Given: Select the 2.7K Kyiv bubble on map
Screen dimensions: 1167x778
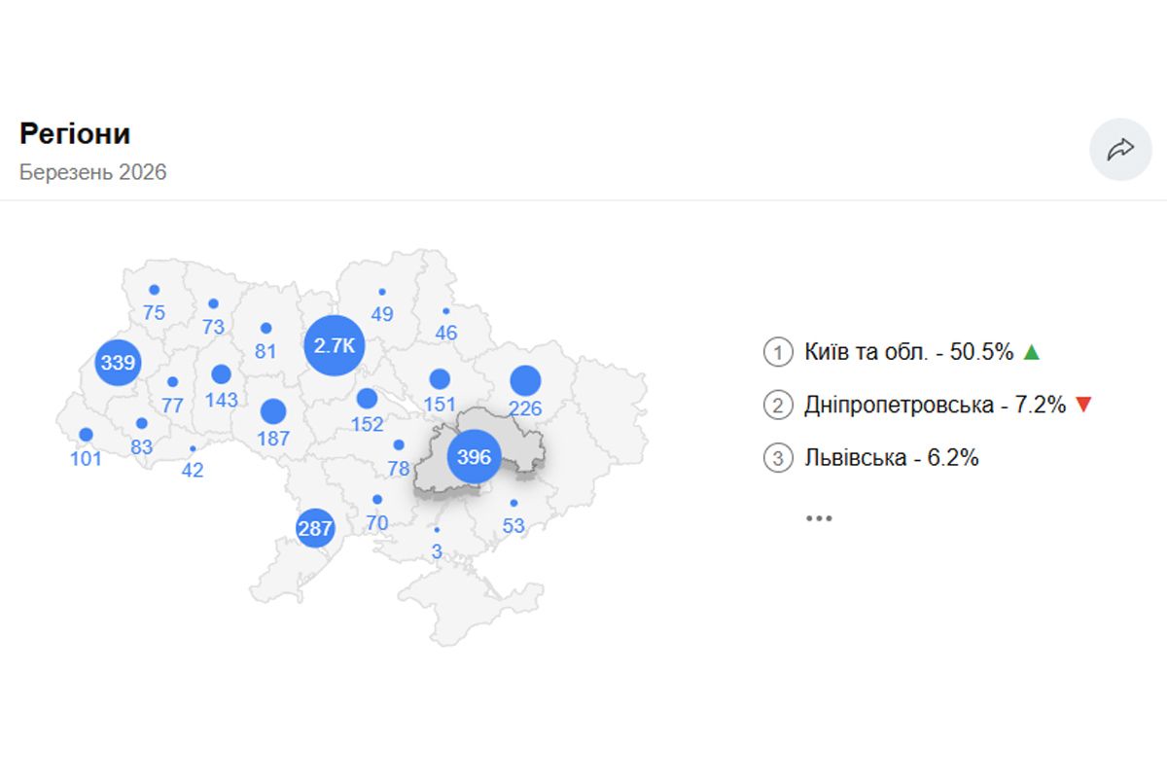Looking at the screenshot, I should (x=334, y=344).
